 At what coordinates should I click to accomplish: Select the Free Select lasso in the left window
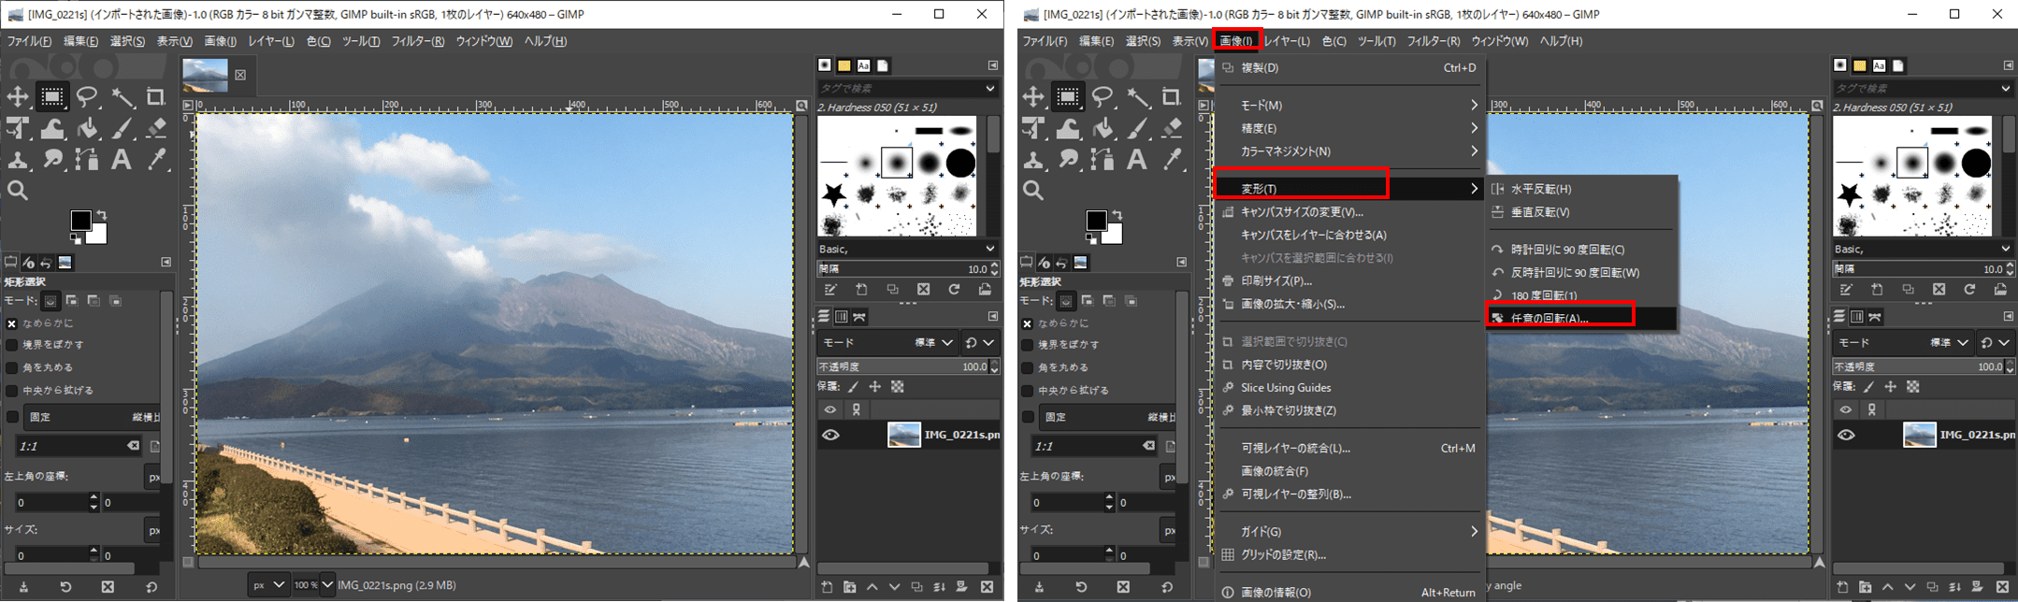pyautogui.click(x=87, y=97)
